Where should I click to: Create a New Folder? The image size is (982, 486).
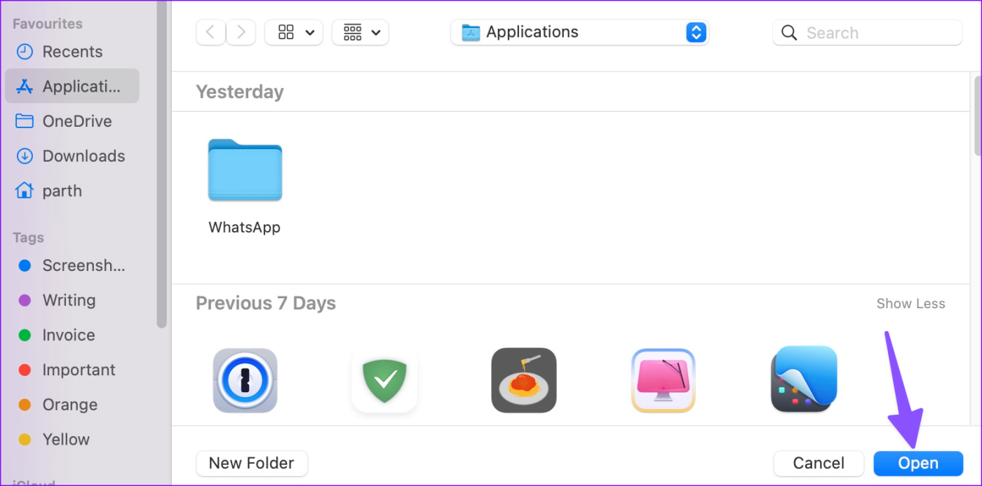[x=251, y=464]
